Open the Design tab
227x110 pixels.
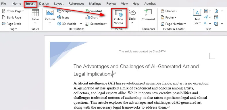coord(44,4)
